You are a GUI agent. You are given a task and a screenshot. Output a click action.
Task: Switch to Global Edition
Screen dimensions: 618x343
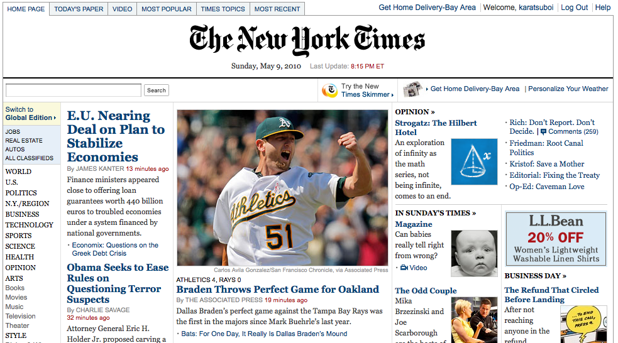(x=31, y=114)
